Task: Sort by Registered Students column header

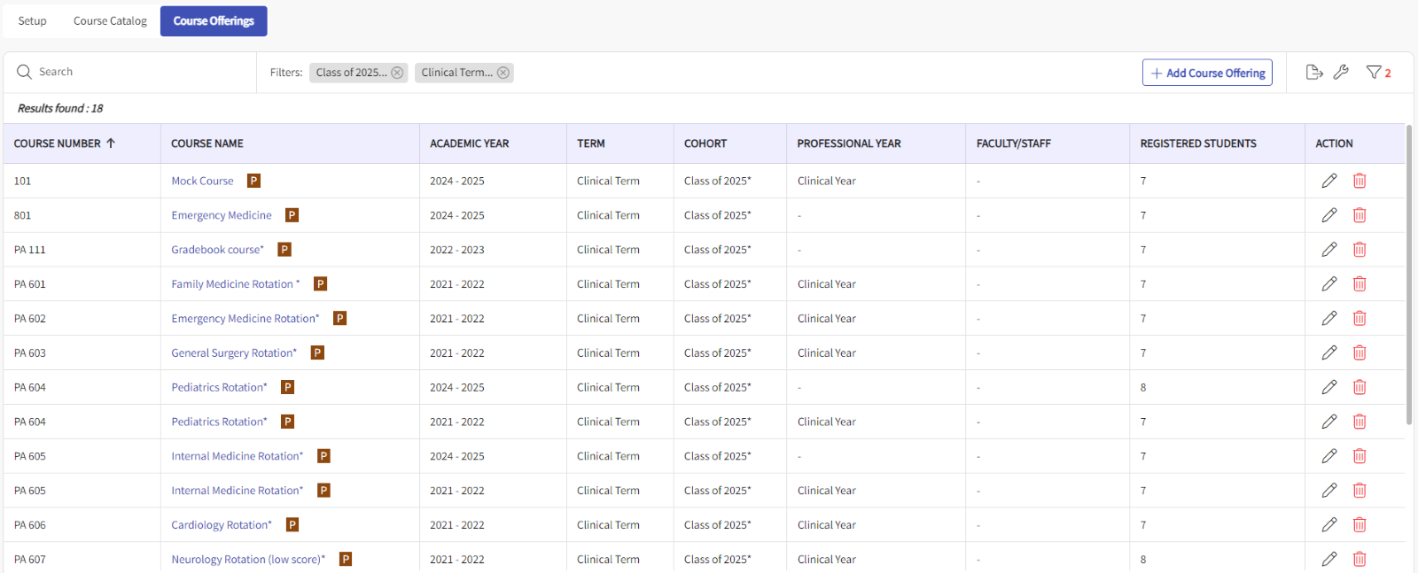Action: (1197, 143)
